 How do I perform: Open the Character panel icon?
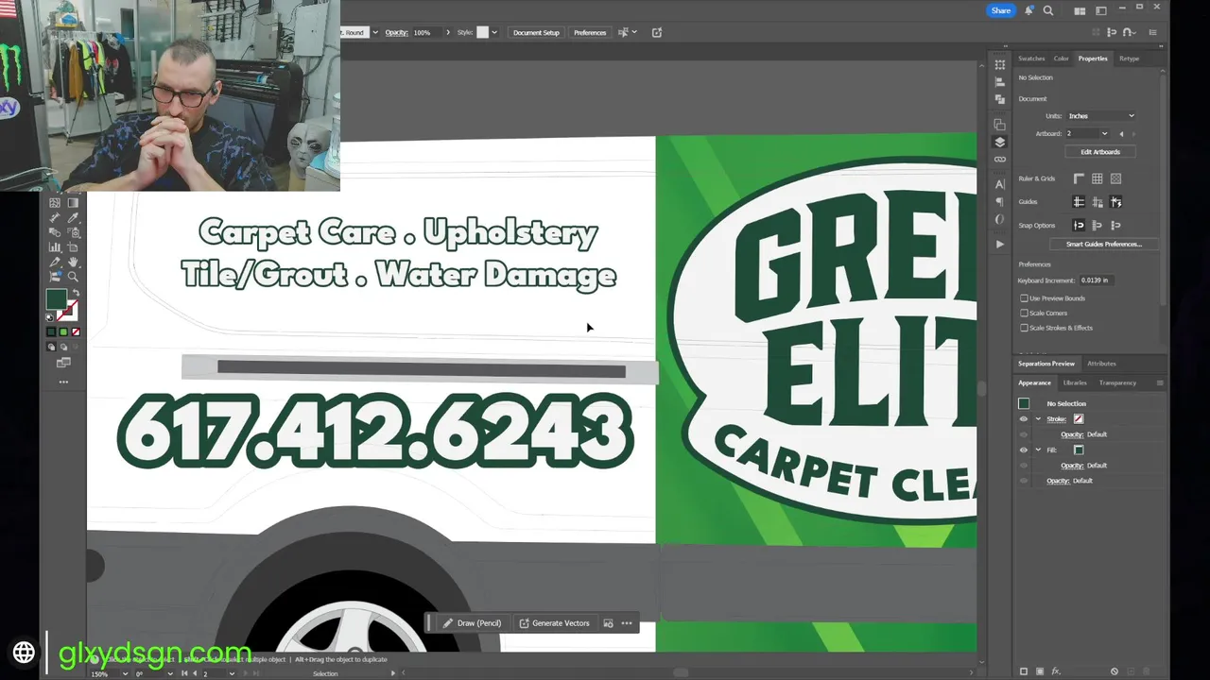click(1000, 184)
